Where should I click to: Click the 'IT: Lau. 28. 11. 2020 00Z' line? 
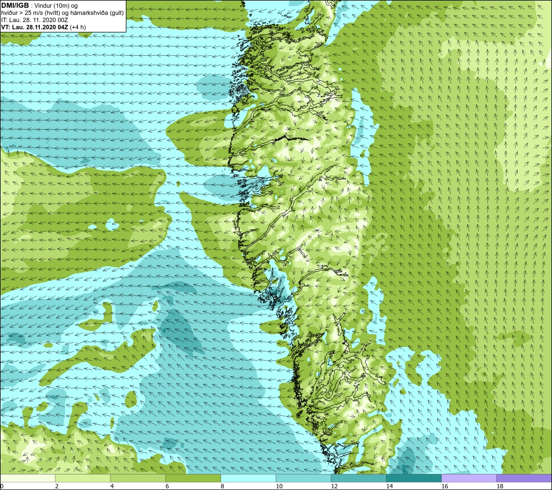tap(34, 20)
